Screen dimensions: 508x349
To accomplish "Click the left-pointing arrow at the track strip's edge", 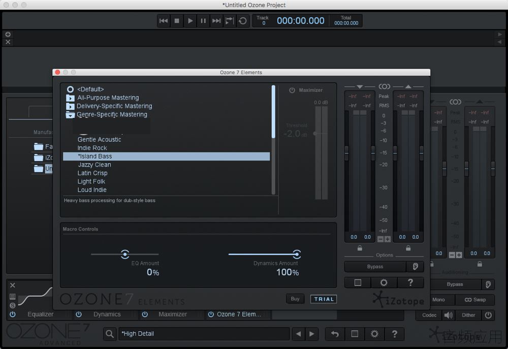I will pos(500,42).
